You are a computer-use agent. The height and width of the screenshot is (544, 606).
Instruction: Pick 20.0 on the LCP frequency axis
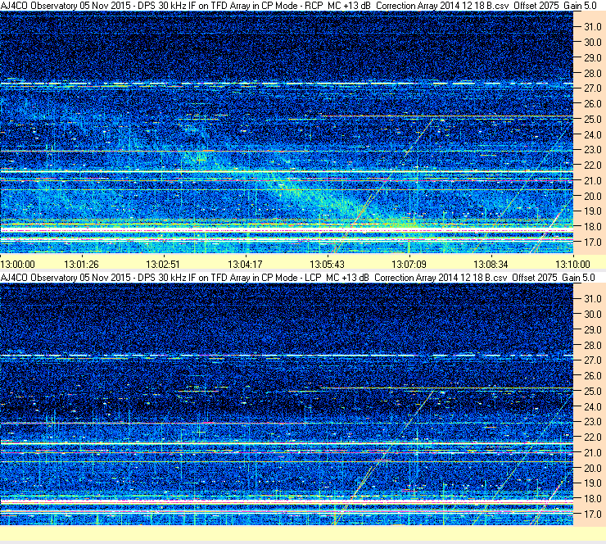coord(592,469)
